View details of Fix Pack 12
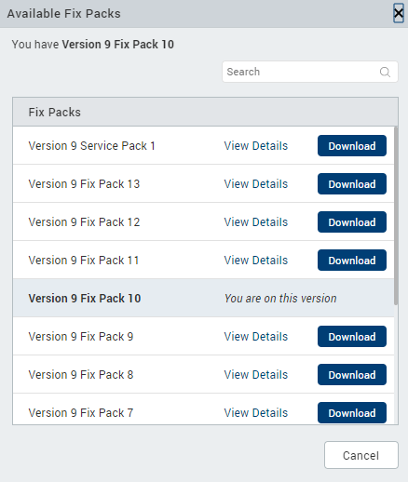 coord(256,222)
